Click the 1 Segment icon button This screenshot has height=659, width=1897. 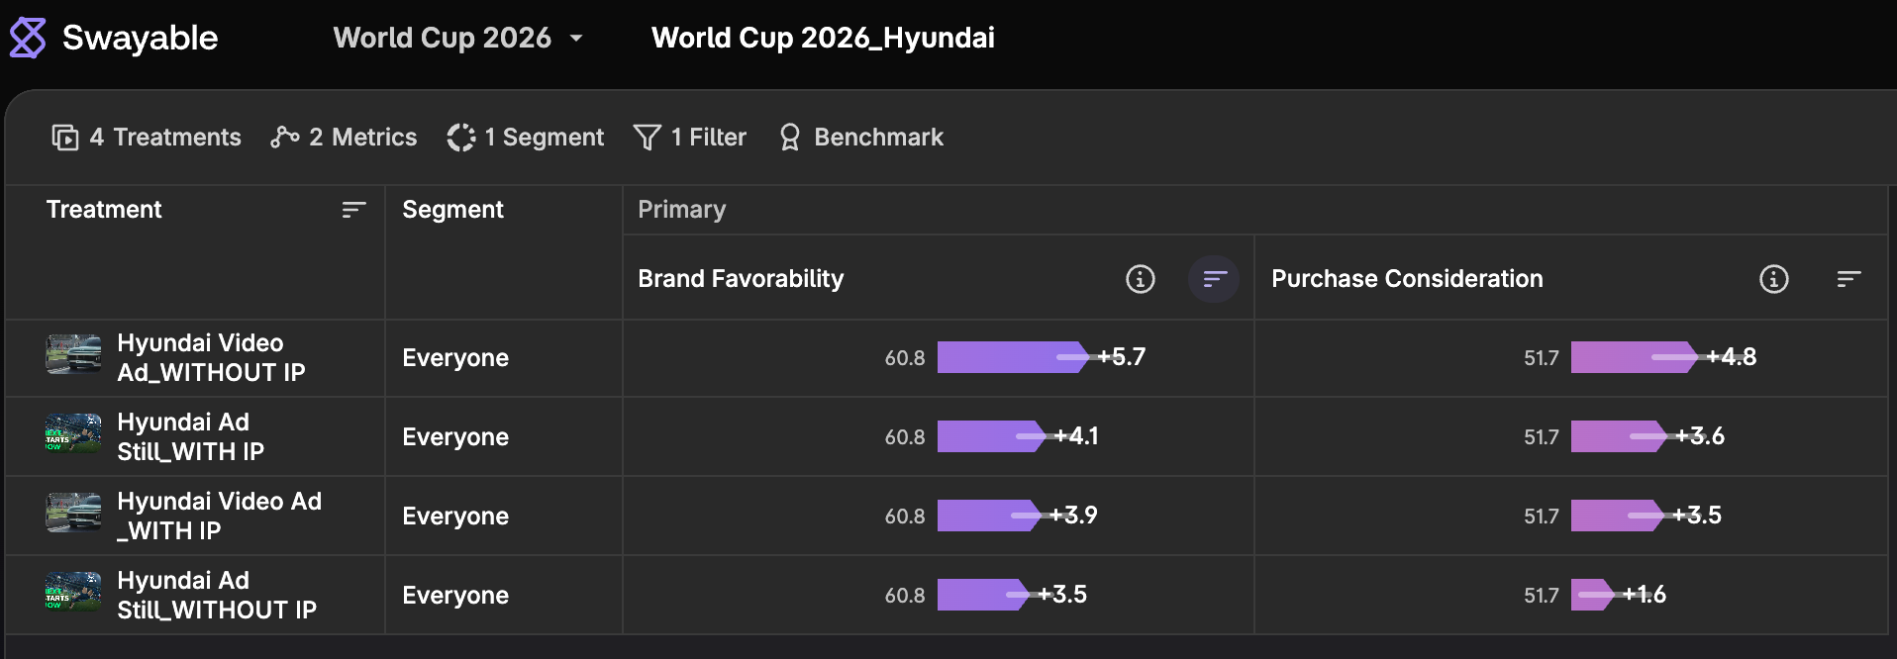point(461,137)
